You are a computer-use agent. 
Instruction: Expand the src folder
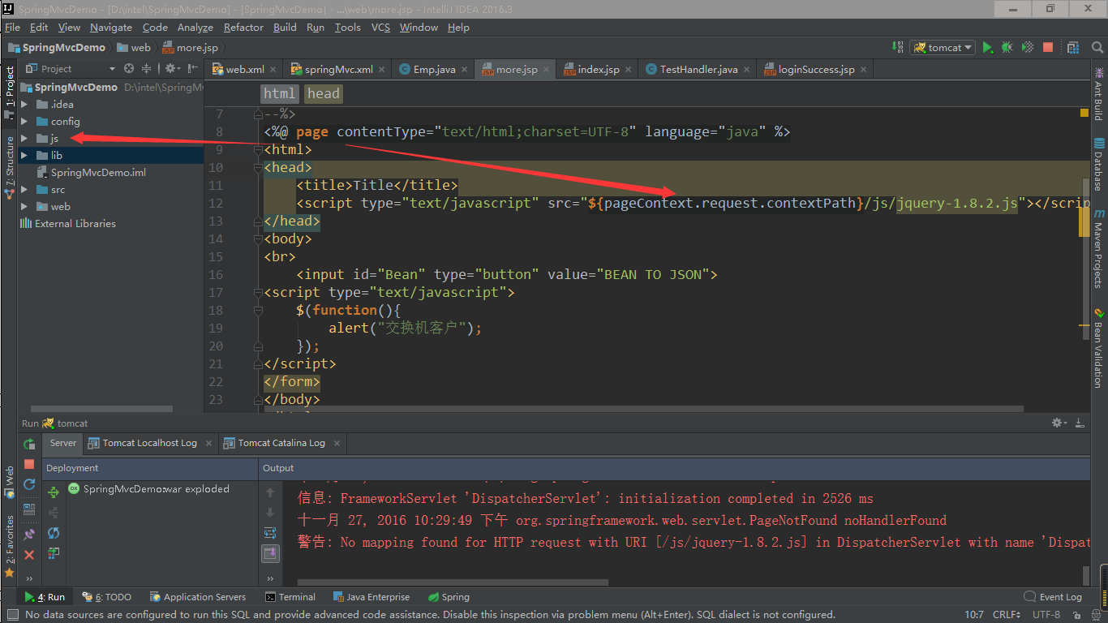pyautogui.click(x=24, y=189)
